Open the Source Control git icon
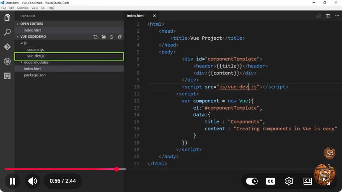 pos(7,47)
